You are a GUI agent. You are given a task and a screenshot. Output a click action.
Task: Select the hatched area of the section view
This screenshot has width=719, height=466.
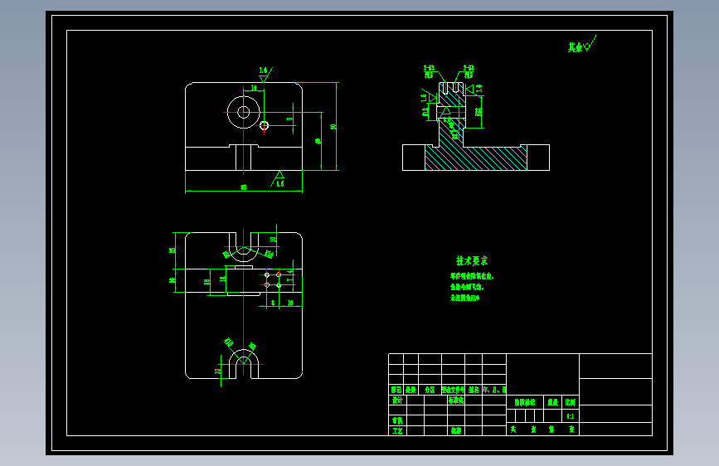477,158
